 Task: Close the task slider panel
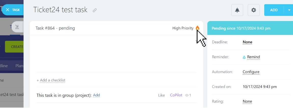pyautogui.click(x=12, y=10)
